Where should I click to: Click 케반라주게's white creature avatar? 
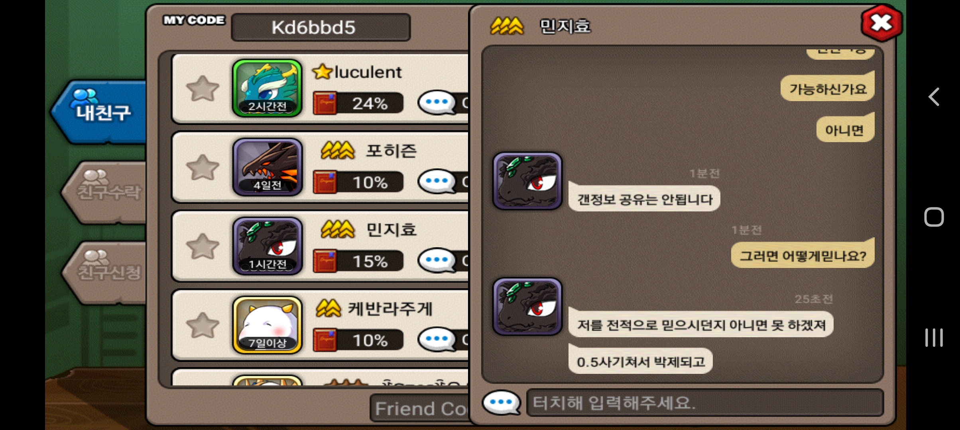pos(267,325)
